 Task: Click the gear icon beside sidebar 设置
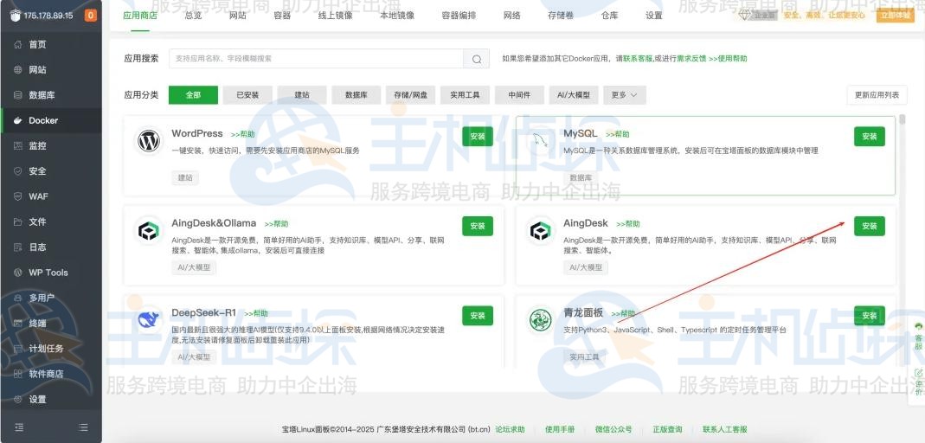coord(17,400)
